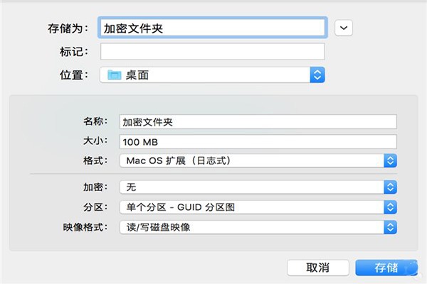The height and width of the screenshot is (284, 427).
Task: Click the 存储为 label text
Action: tap(68, 28)
